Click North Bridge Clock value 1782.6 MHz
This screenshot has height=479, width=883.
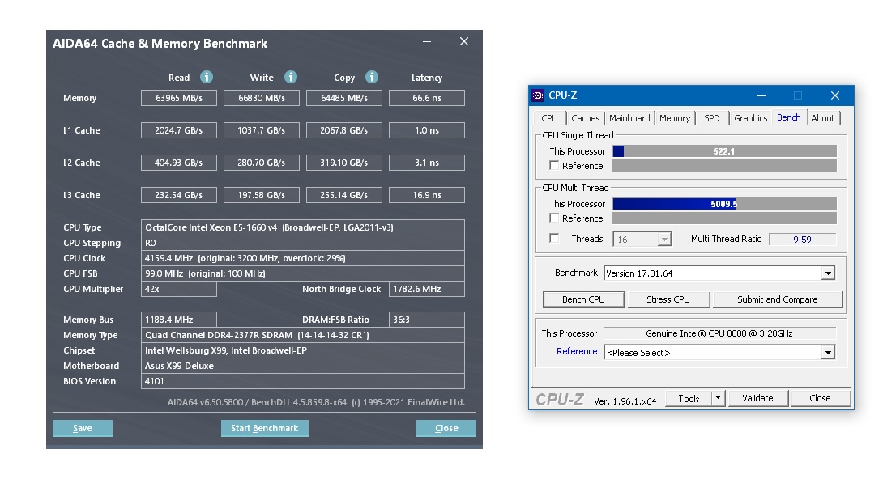click(x=427, y=289)
